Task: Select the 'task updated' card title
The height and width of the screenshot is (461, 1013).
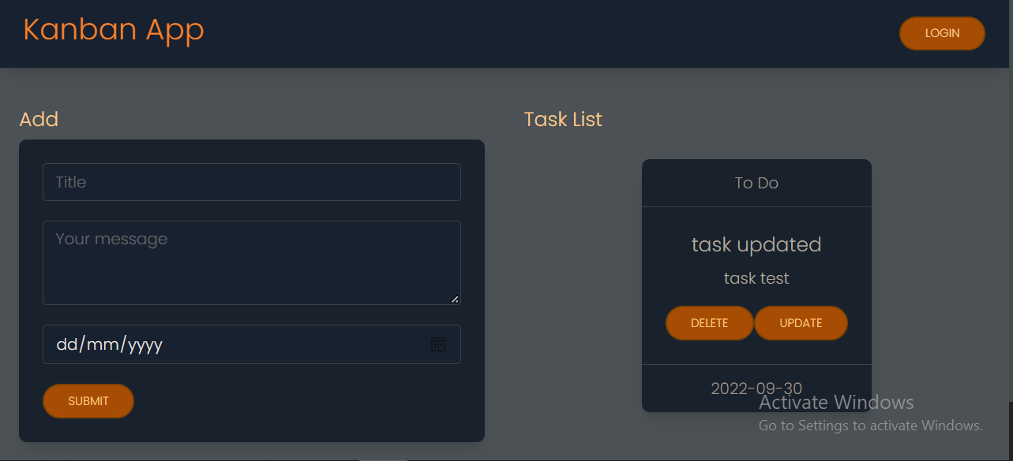Action: click(x=756, y=244)
